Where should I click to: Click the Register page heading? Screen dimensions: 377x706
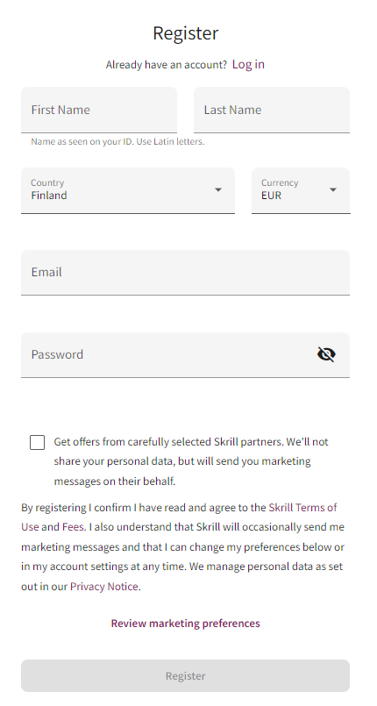(185, 33)
